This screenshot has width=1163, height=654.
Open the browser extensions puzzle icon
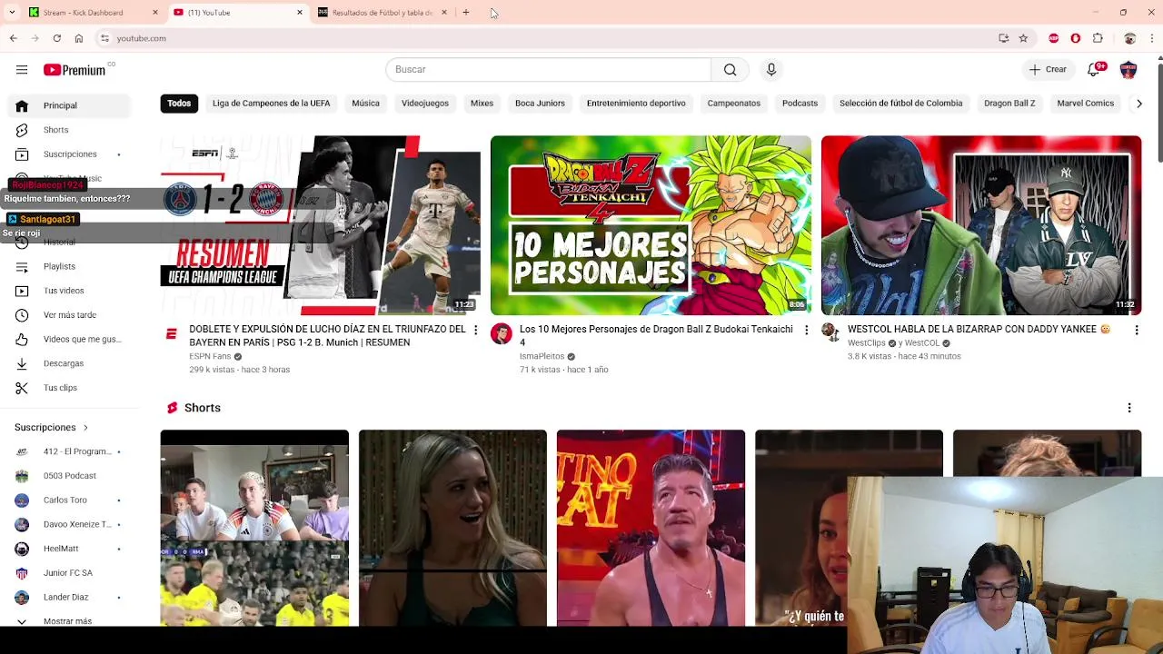1098,38
